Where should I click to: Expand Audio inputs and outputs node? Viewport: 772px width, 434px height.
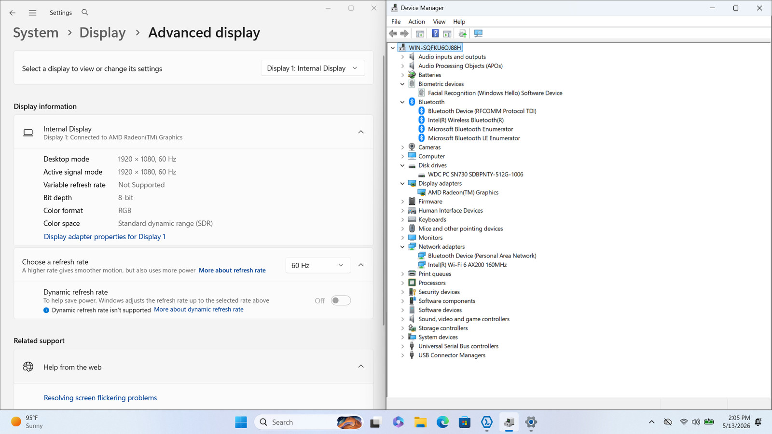pyautogui.click(x=402, y=57)
